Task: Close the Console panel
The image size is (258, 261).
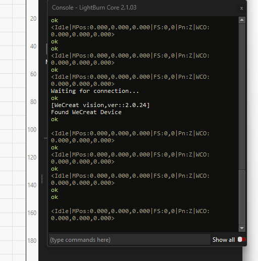Action: (x=241, y=8)
